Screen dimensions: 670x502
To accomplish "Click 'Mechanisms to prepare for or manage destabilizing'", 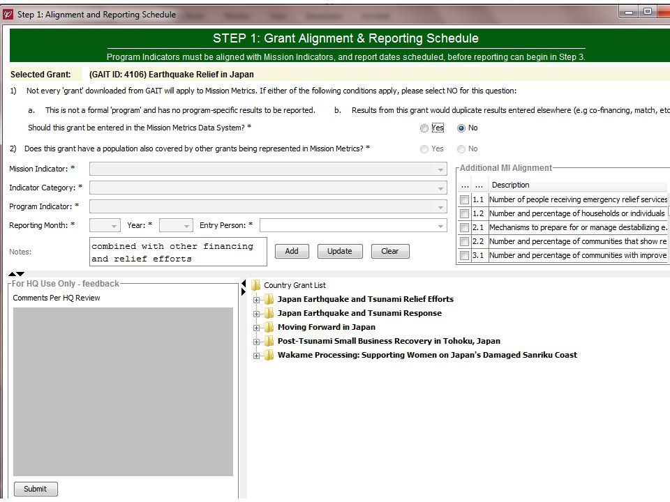I will tap(578, 228).
